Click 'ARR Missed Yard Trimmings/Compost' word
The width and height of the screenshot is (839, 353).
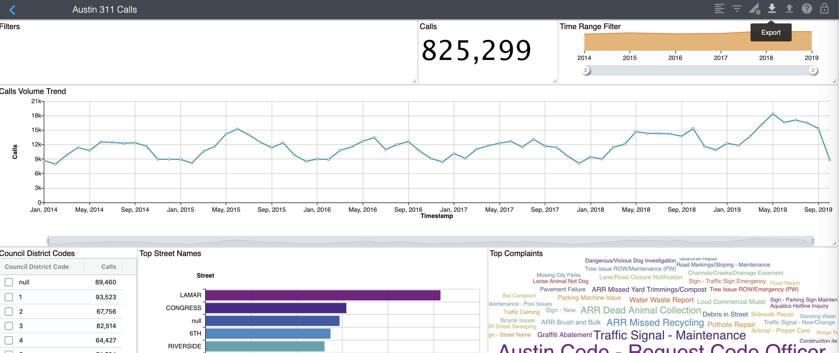point(649,289)
